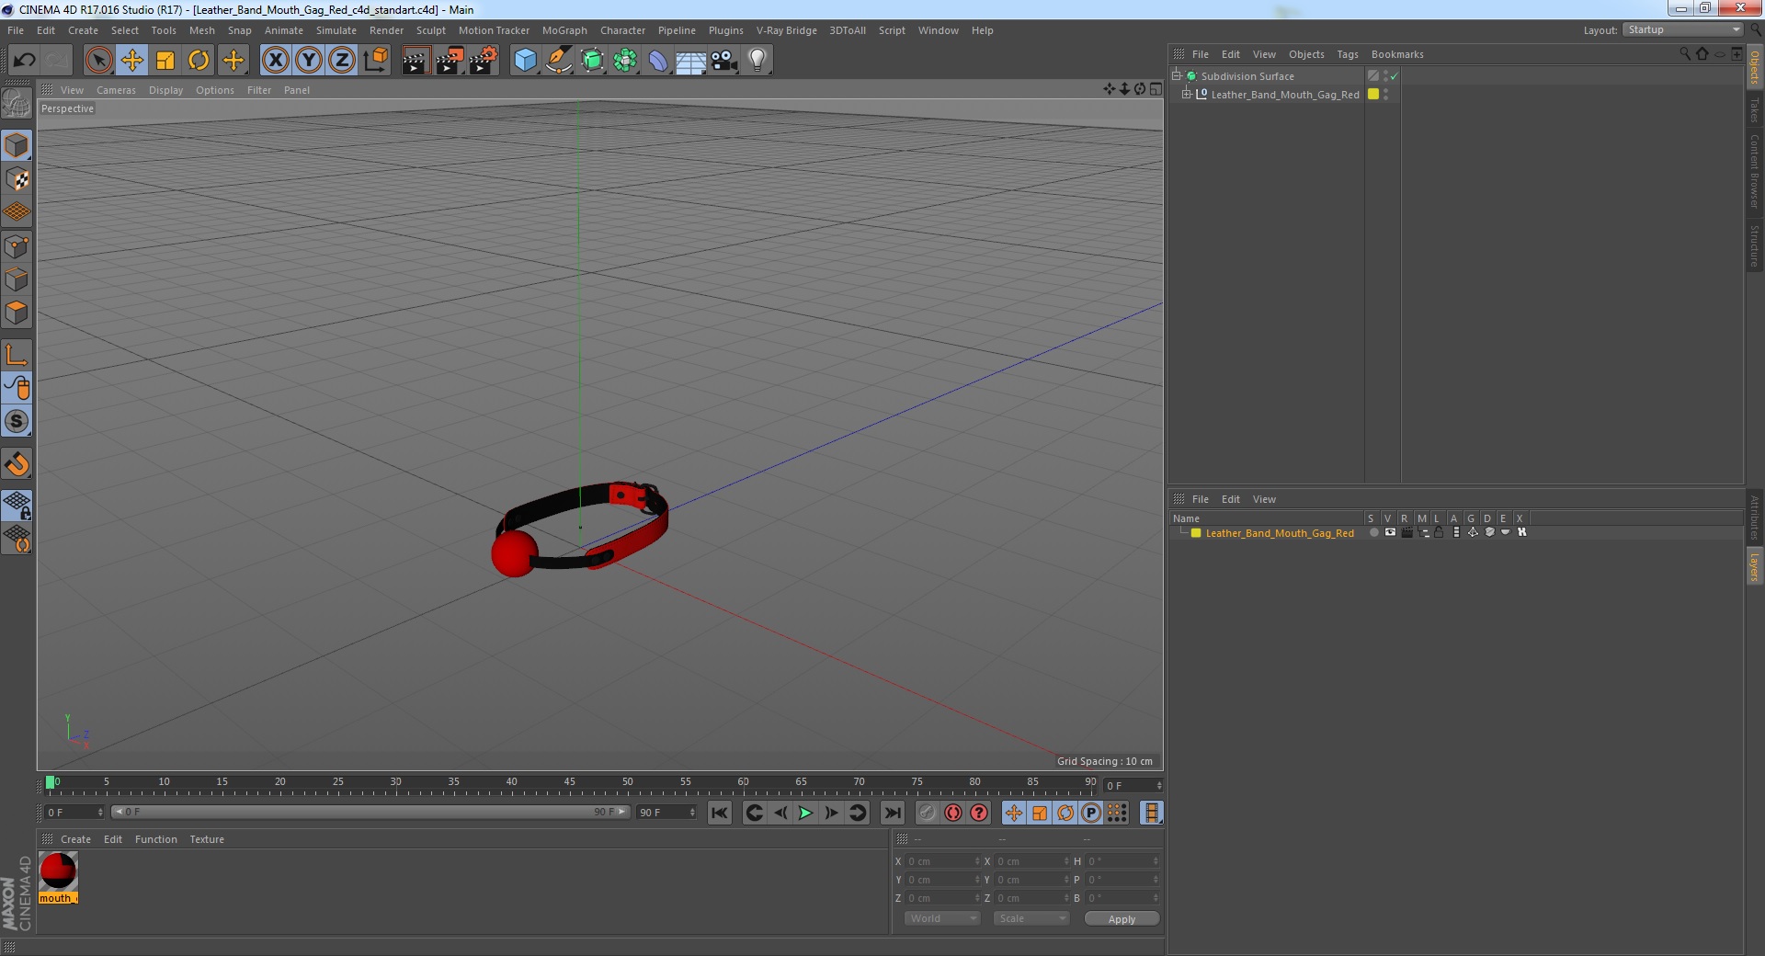Add a Floor environment object

tap(690, 61)
